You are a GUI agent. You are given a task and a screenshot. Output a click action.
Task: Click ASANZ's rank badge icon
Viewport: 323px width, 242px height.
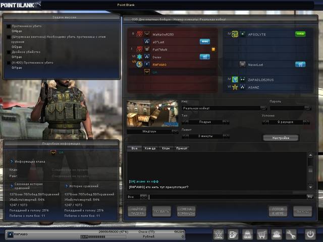(242, 87)
